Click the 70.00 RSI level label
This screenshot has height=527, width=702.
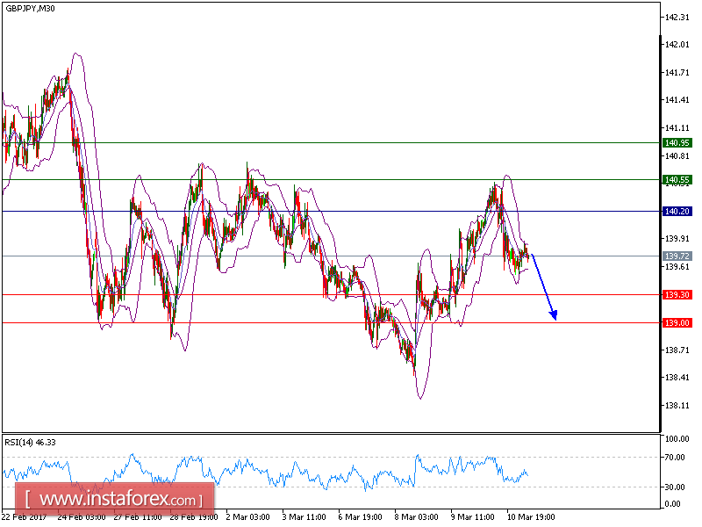click(x=676, y=456)
